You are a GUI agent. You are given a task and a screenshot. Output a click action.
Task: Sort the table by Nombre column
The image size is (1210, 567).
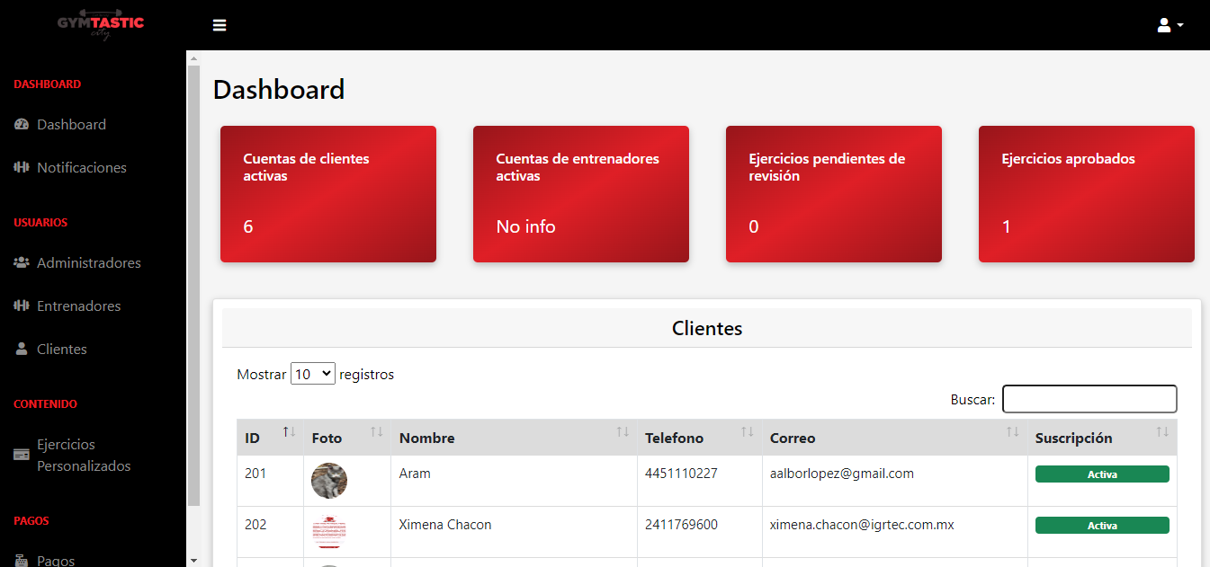pos(514,438)
